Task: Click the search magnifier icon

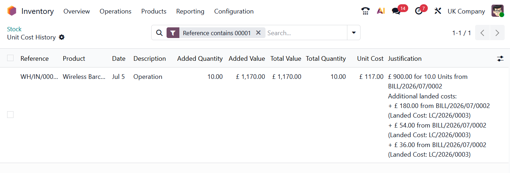Action: pyautogui.click(x=159, y=33)
